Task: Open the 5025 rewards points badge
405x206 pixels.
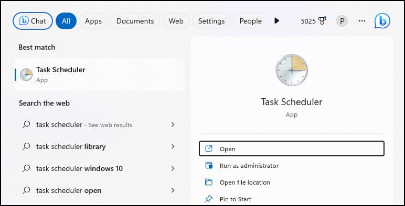Action: tap(313, 21)
